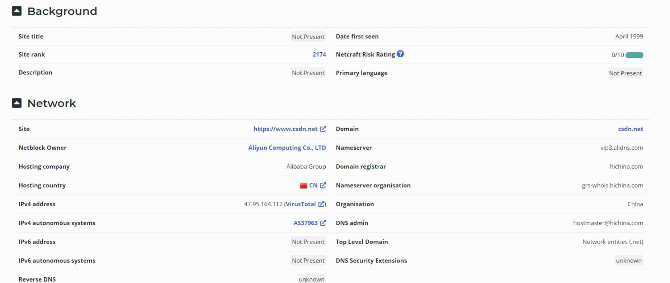Click external-link icon beside CN hosting country
Viewport: 670px width, 283px height.
[323, 185]
